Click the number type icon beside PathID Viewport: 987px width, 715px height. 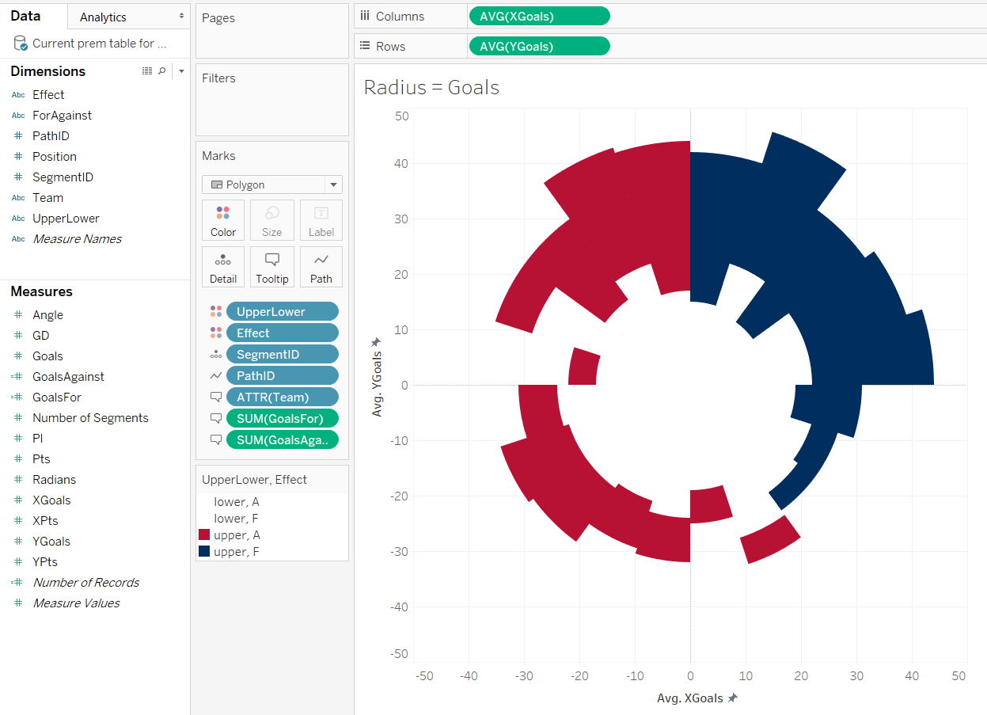[x=18, y=135]
